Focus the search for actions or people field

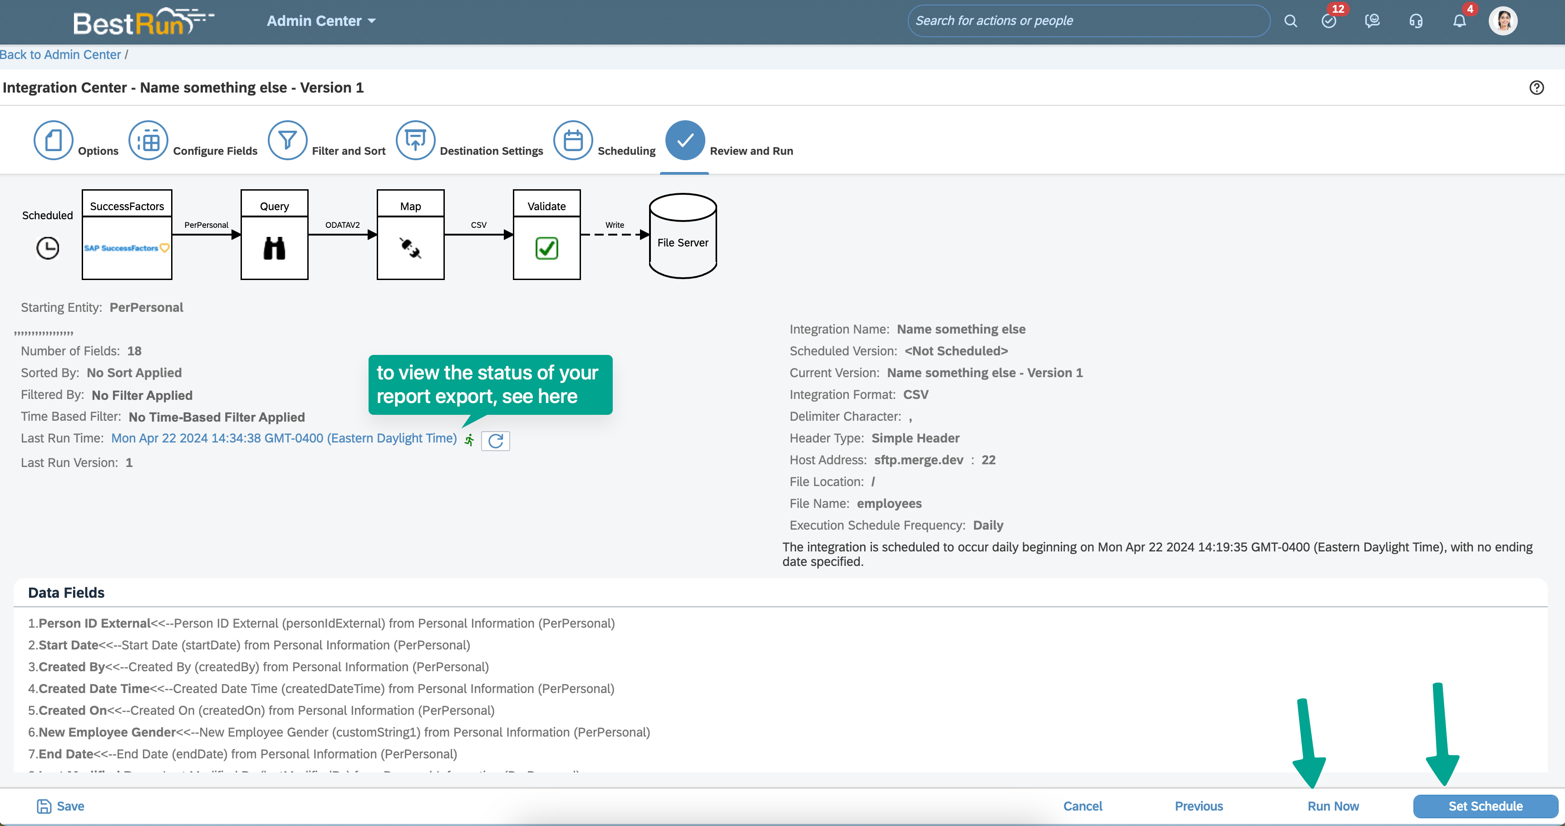coord(1088,21)
